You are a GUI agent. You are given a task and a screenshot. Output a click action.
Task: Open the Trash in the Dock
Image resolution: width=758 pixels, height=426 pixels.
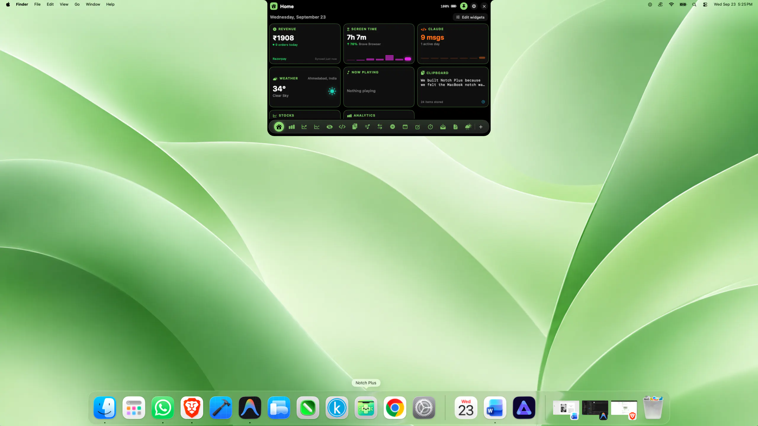point(653,408)
